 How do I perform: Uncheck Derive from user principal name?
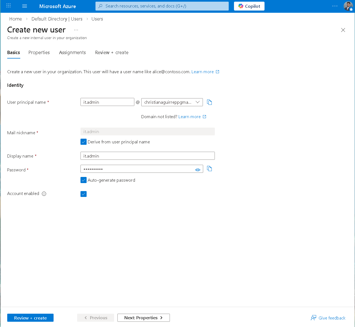point(83,142)
